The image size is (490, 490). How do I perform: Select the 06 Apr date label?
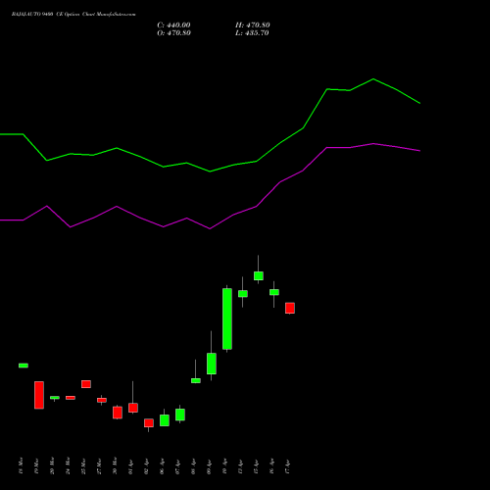(x=162, y=465)
